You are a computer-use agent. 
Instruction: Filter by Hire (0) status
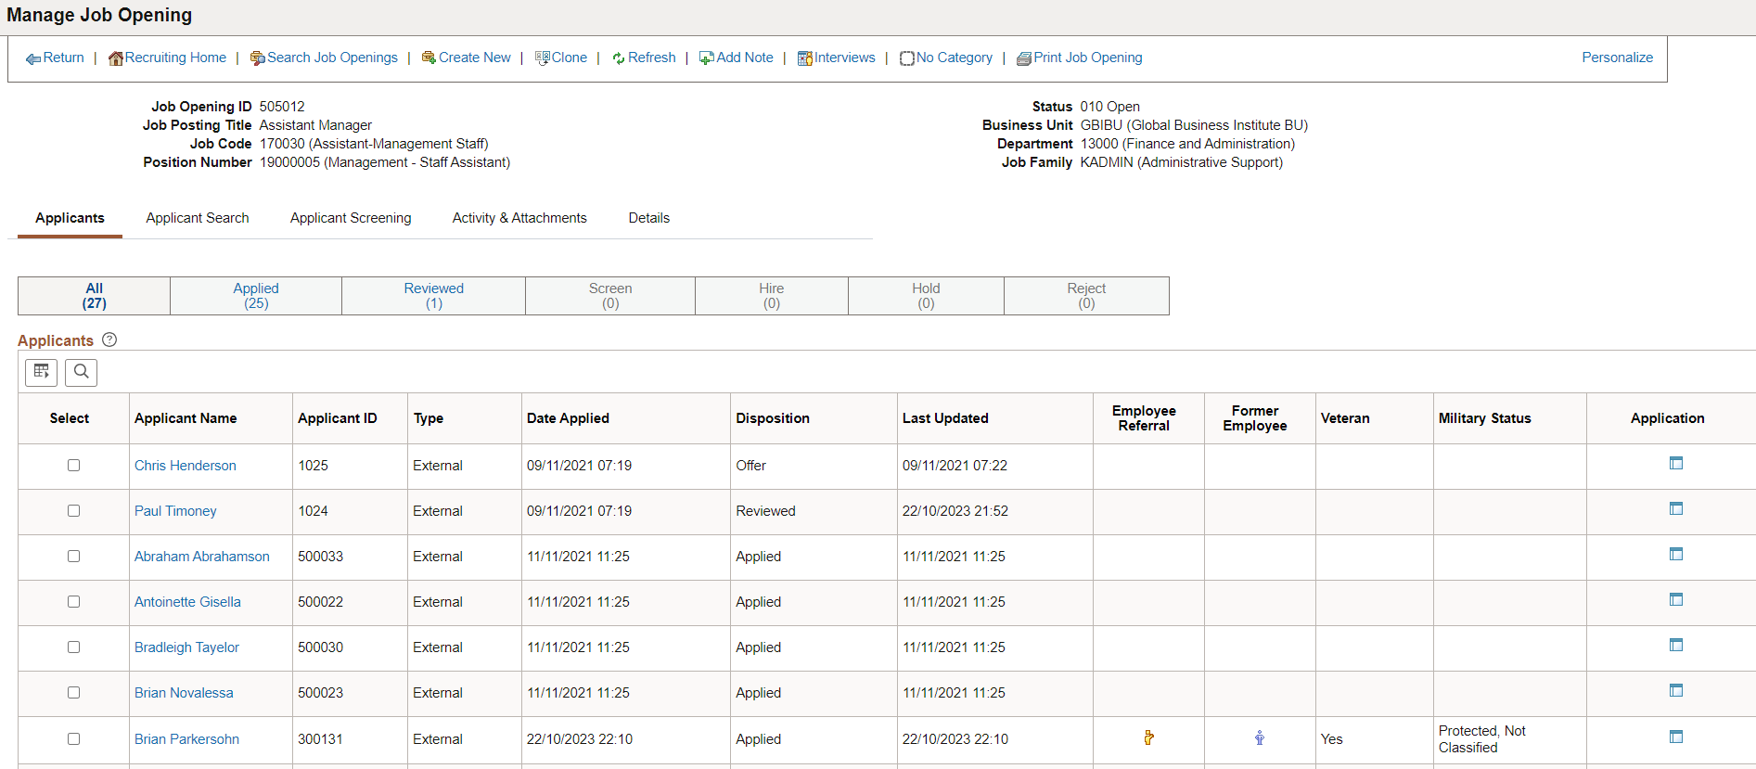[772, 296]
